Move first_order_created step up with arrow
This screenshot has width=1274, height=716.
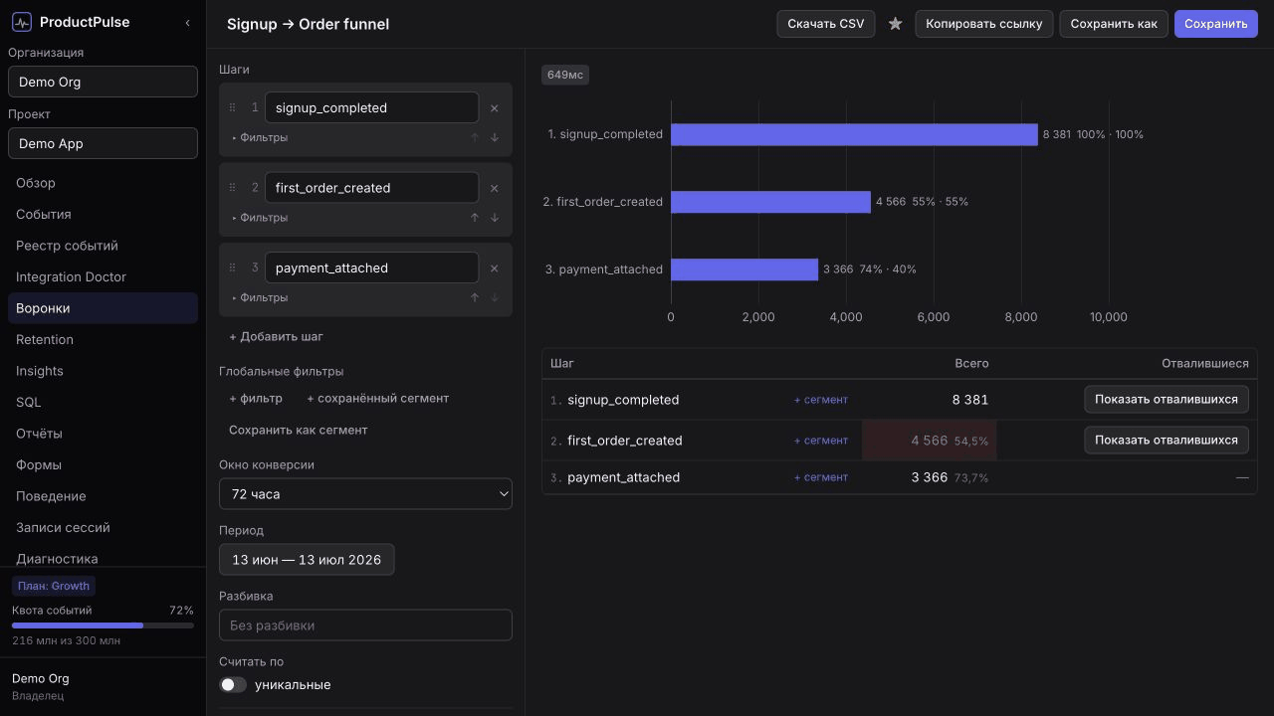[475, 218]
